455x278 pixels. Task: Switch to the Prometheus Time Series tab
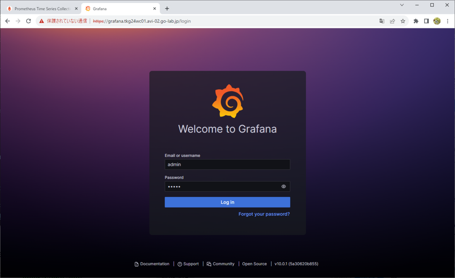point(42,9)
